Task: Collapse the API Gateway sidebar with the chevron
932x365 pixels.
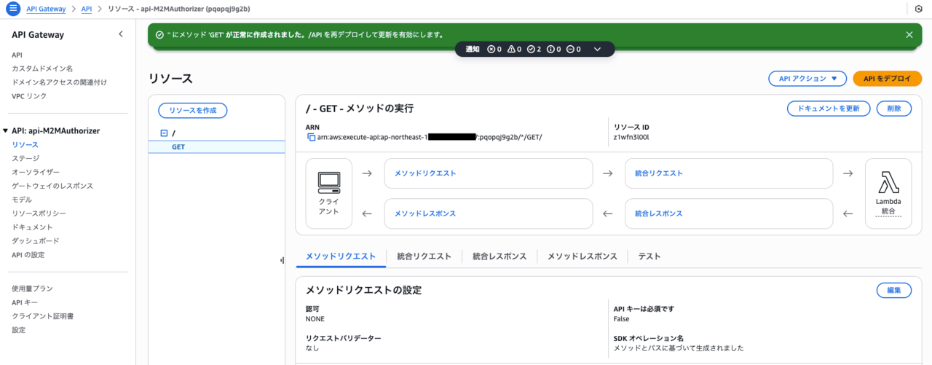Action: 121,34
